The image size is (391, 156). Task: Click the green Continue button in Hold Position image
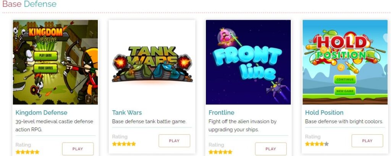pos(345,80)
